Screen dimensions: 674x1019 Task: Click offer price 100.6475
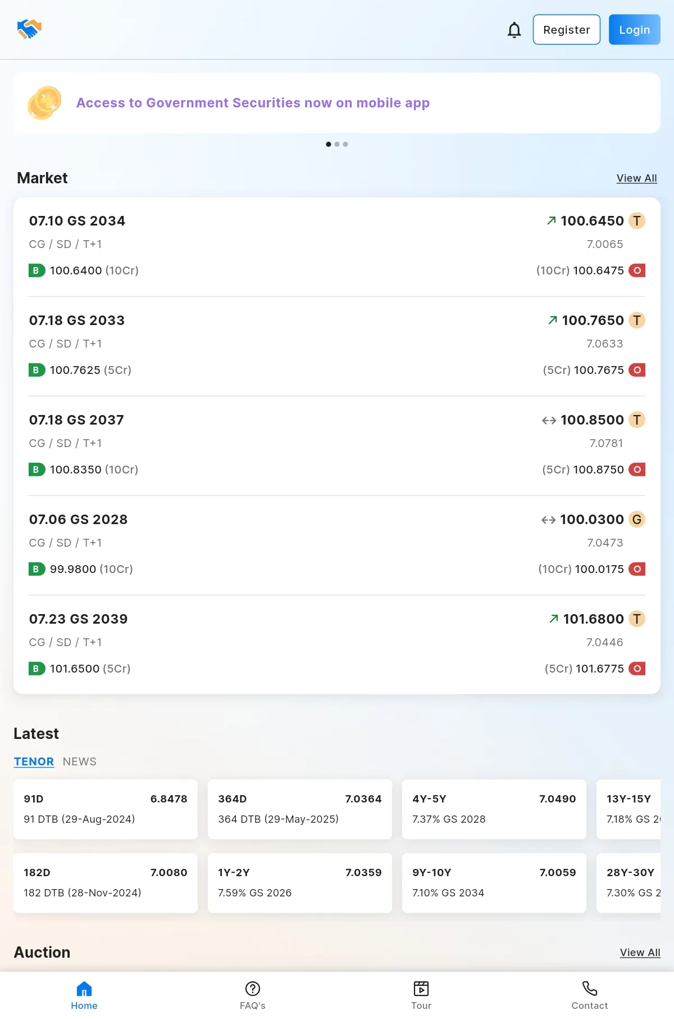(598, 270)
